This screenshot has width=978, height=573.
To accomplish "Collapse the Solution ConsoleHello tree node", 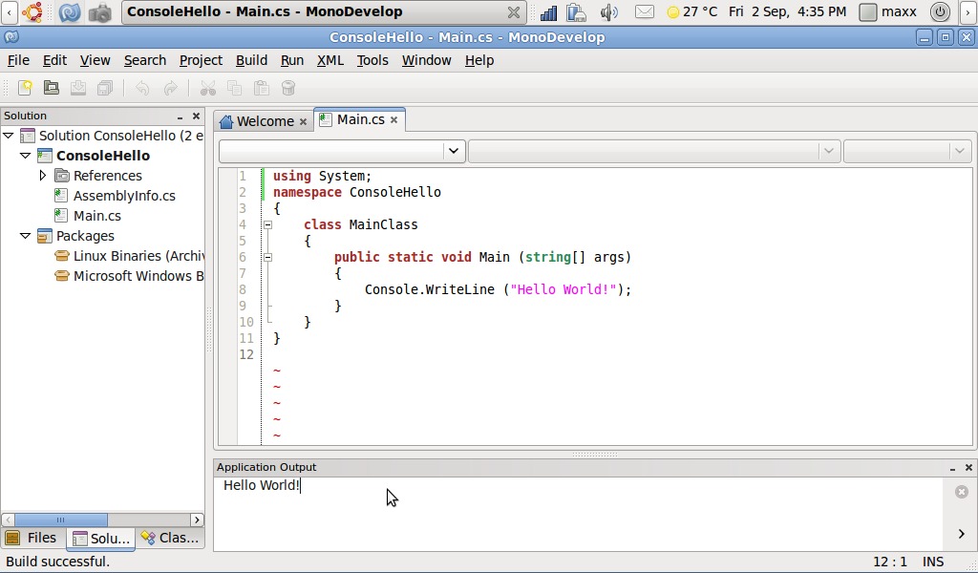I will pos(9,136).
